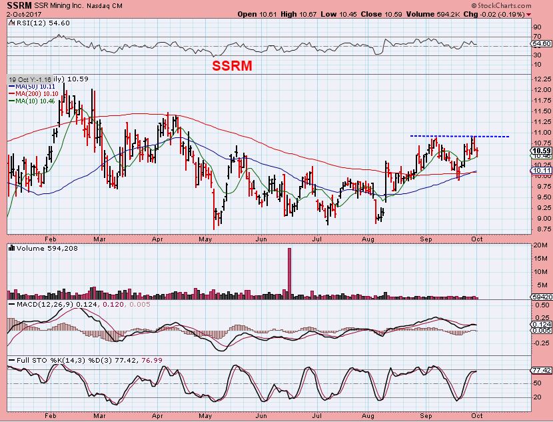Click the red down-triangle next to Chg value
The height and width of the screenshot is (422, 553).
pos(528,15)
